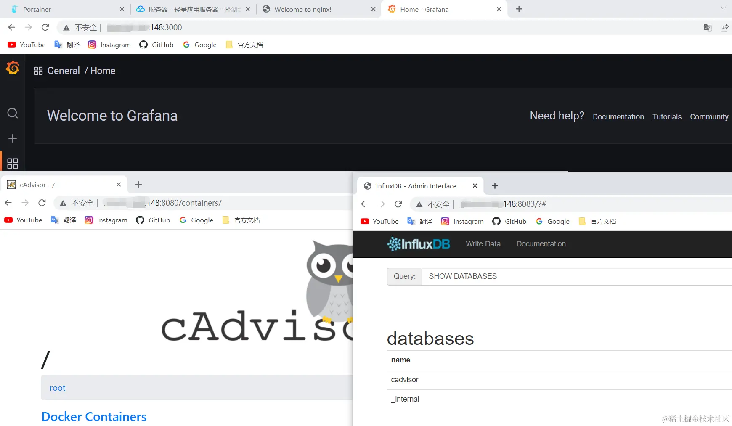Close the InfluxDB Admin Interface tab
Screen dimensions: 732x426
[x=475, y=185]
